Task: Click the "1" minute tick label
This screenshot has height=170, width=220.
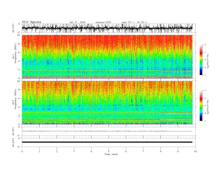Action: pos(39,151)
